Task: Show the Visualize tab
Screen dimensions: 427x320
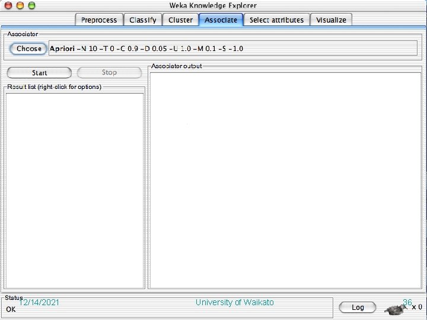Action: [x=331, y=20]
